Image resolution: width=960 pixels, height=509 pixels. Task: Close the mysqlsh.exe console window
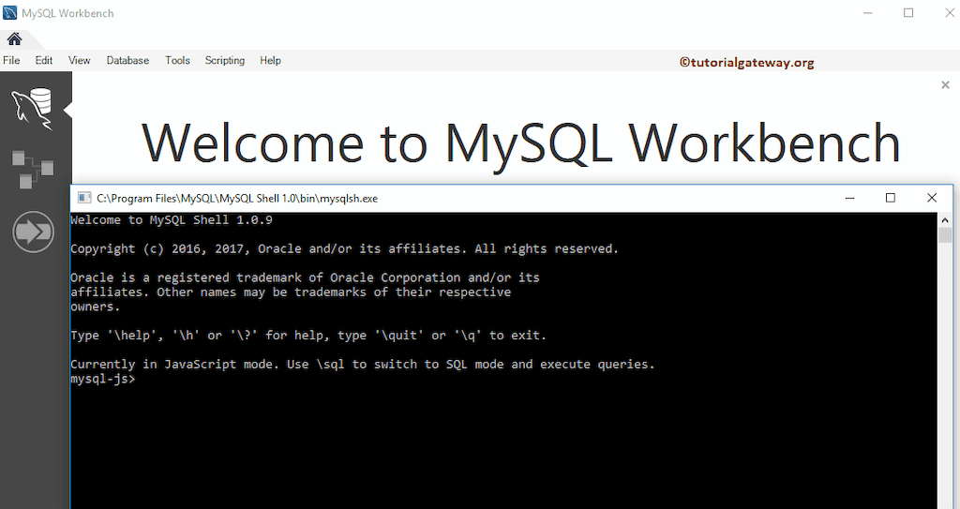(932, 198)
